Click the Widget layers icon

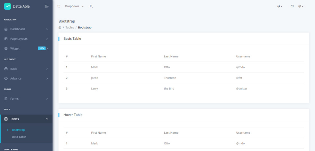tap(6, 48)
